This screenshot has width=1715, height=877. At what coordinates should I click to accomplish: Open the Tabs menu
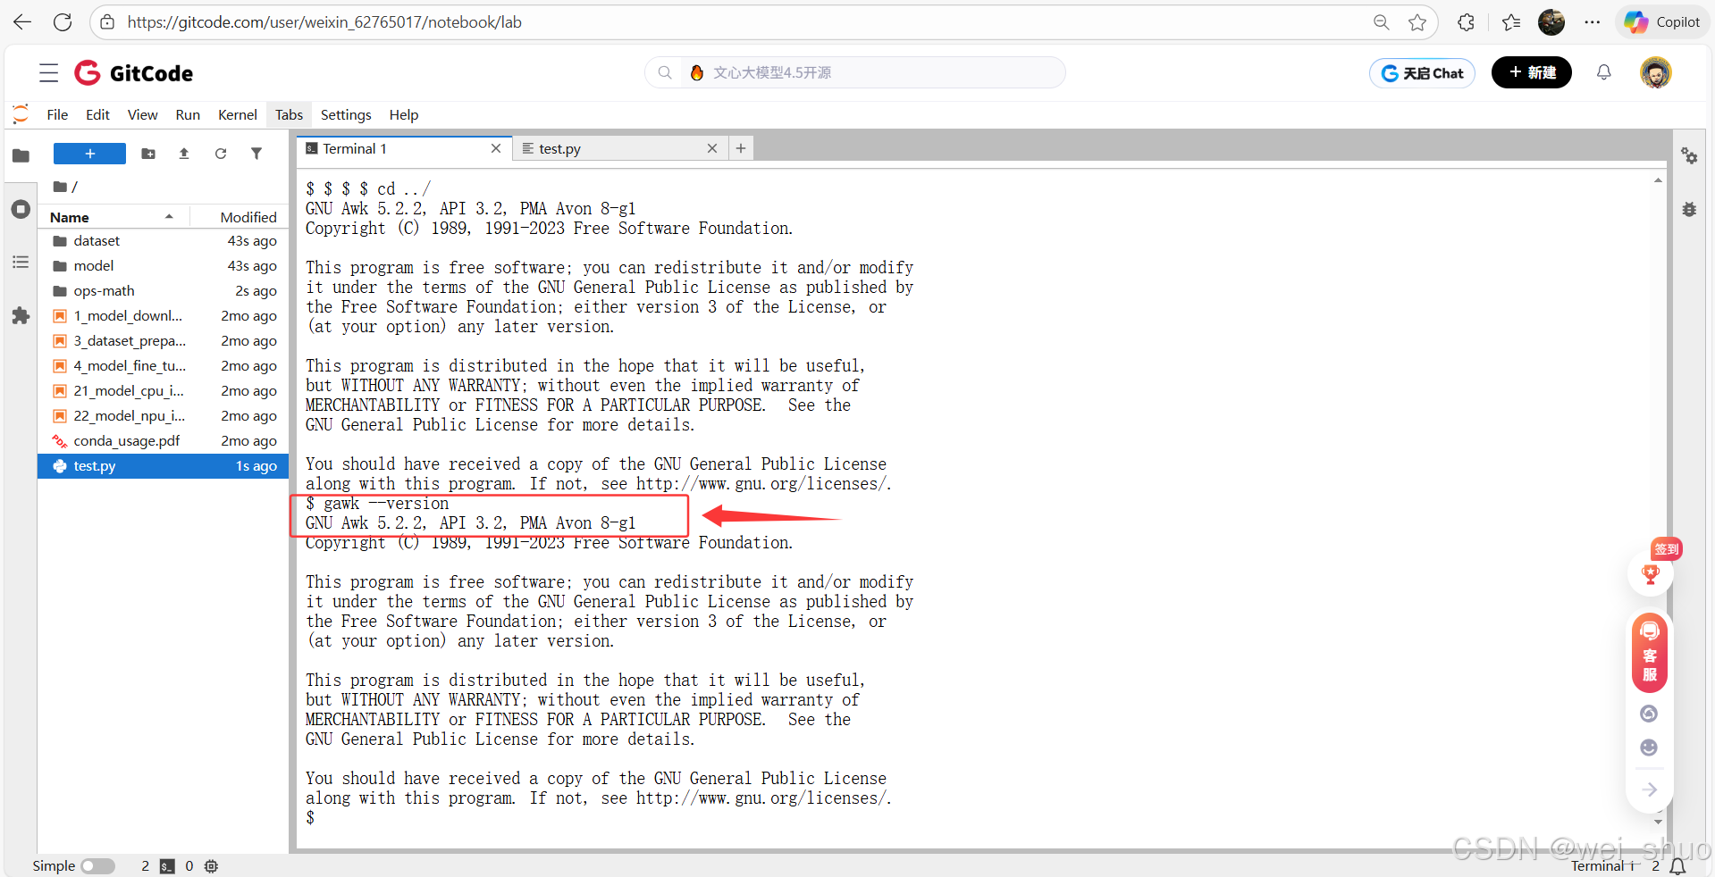point(289,114)
